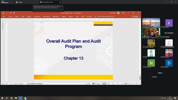
Task: Click the 'Slide 1 of 27' status indicator
Action: pyautogui.click(x=5, y=84)
